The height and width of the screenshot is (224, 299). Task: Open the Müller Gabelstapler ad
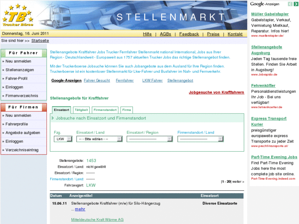click(270, 14)
